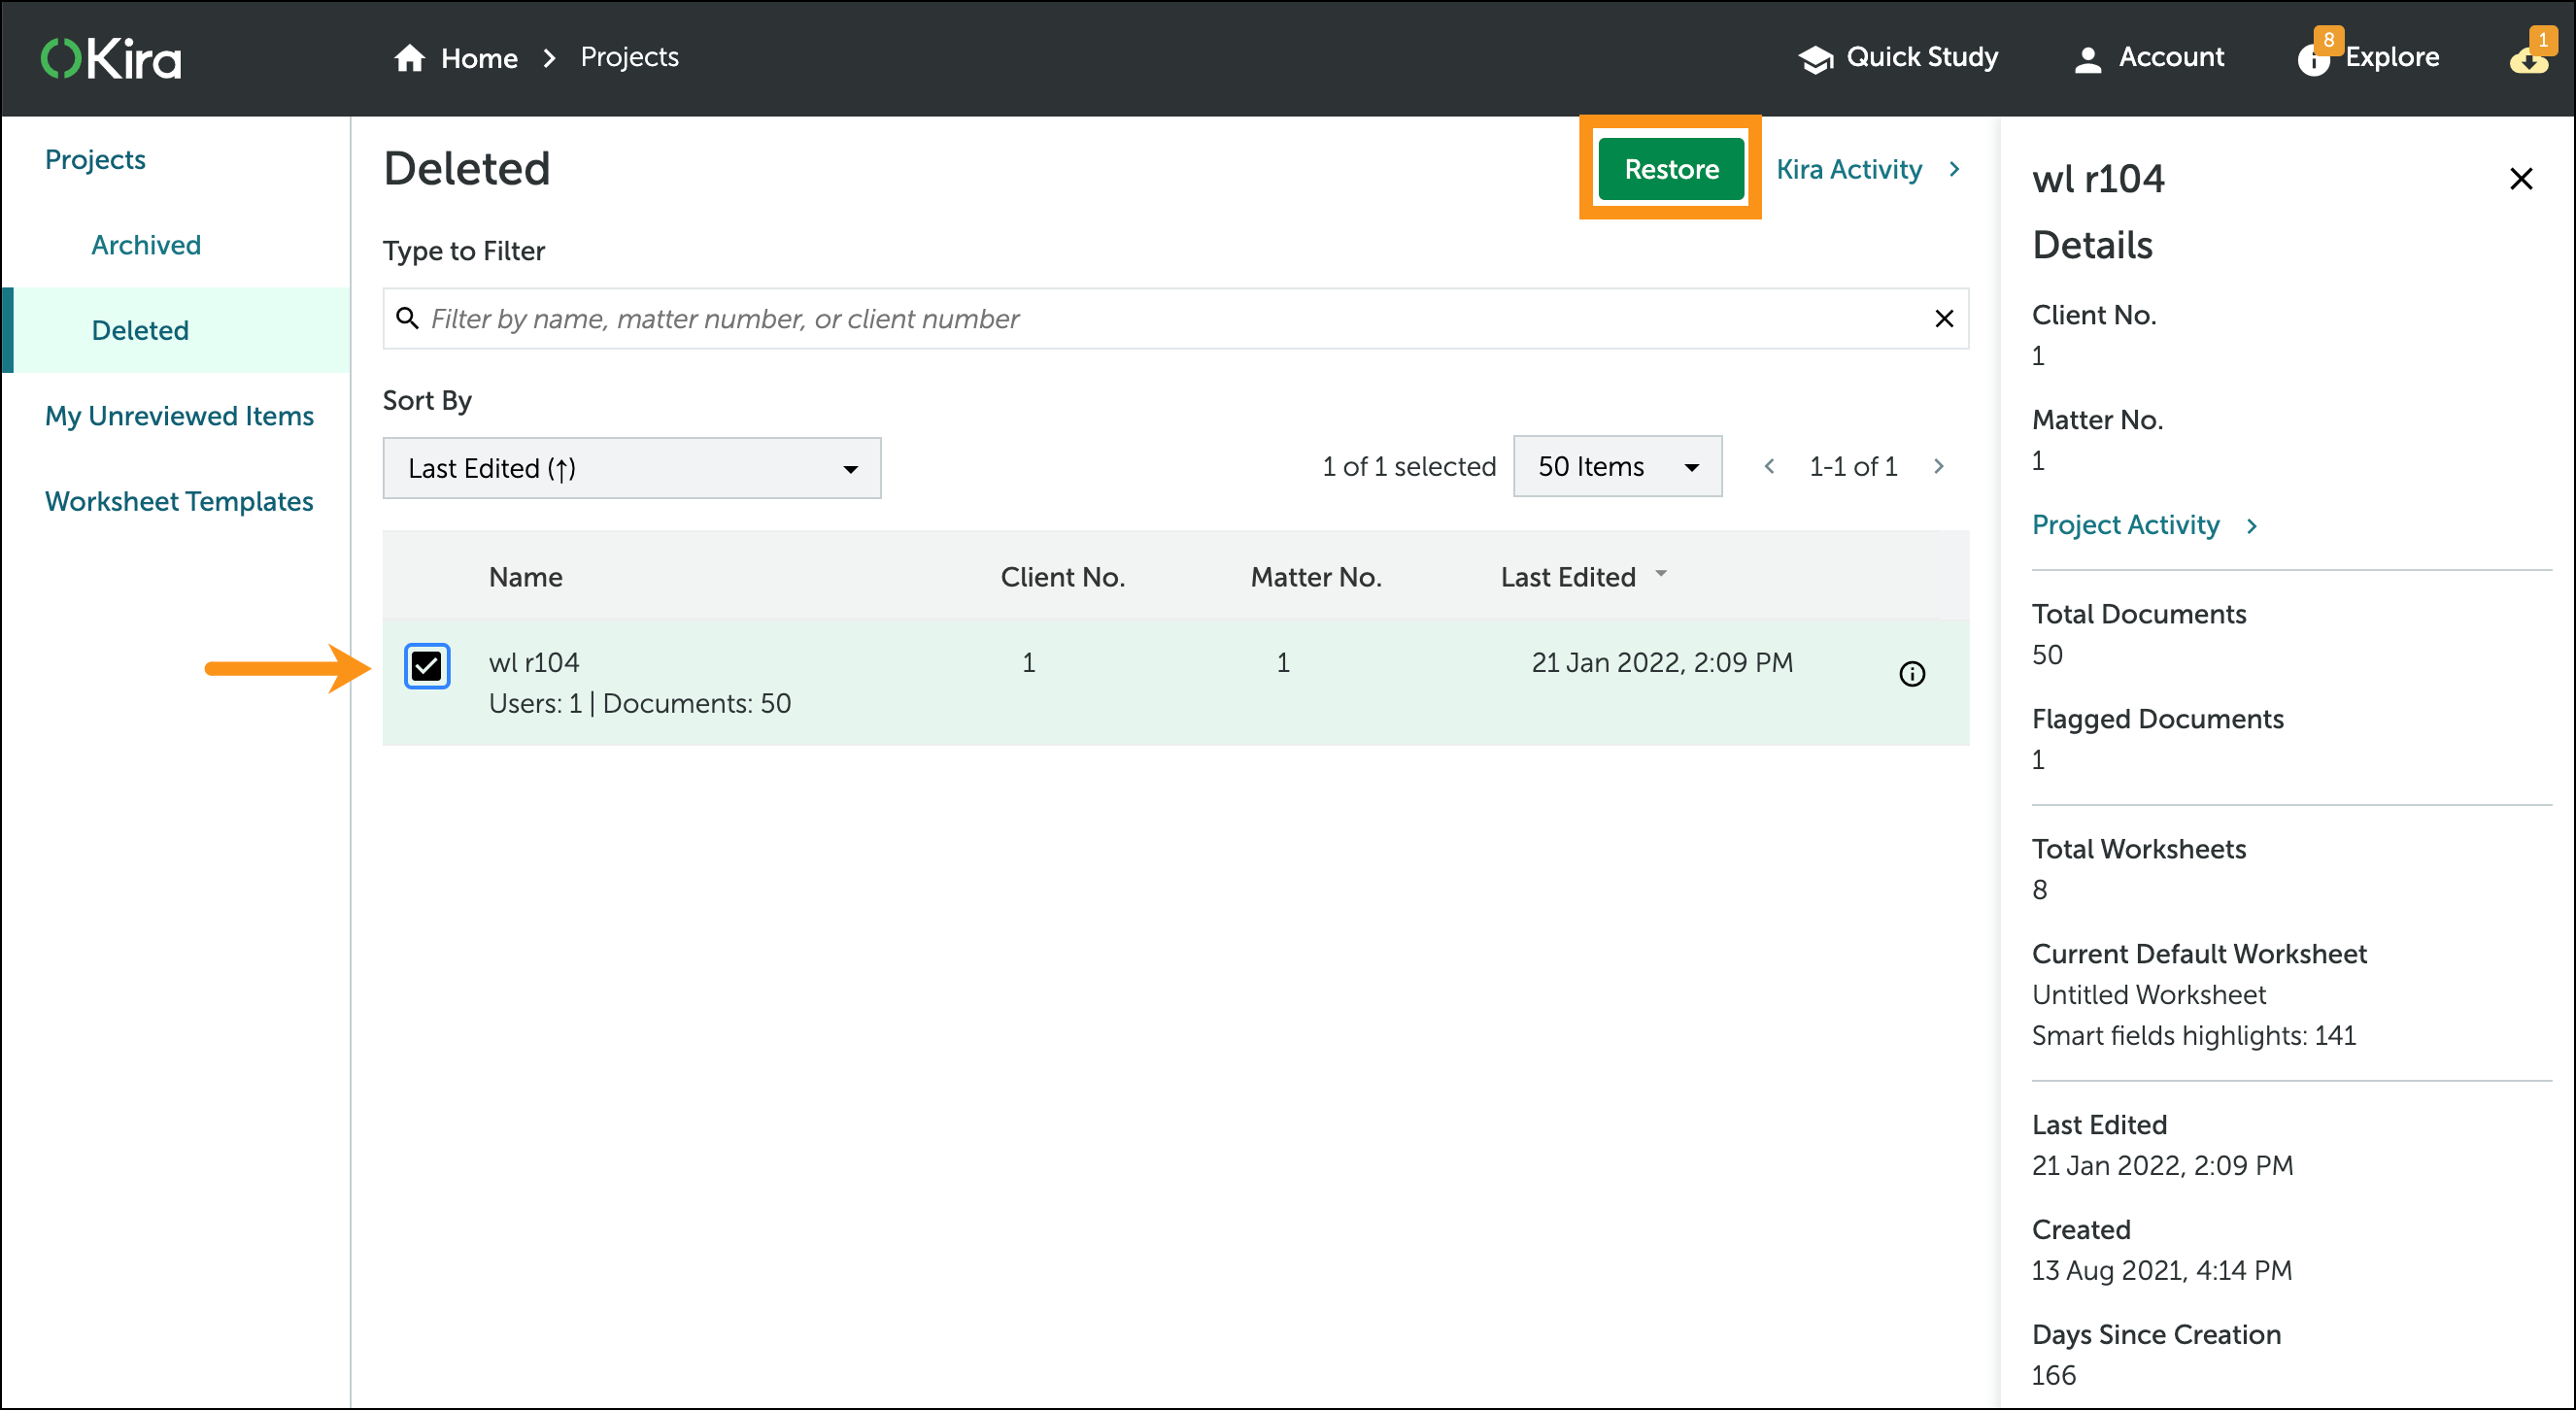The height and width of the screenshot is (1410, 2576).
Task: Open Quick Study graduation cap icon
Action: [1816, 59]
